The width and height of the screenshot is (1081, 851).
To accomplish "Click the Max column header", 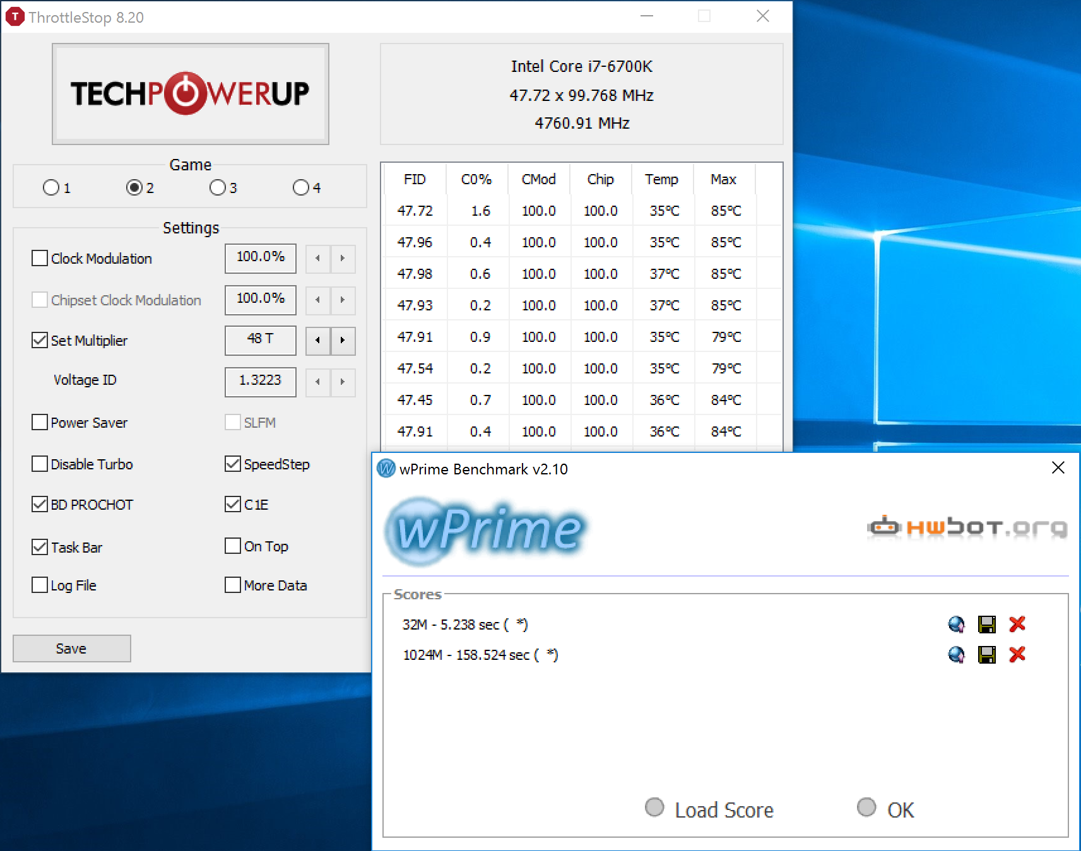I will (724, 179).
